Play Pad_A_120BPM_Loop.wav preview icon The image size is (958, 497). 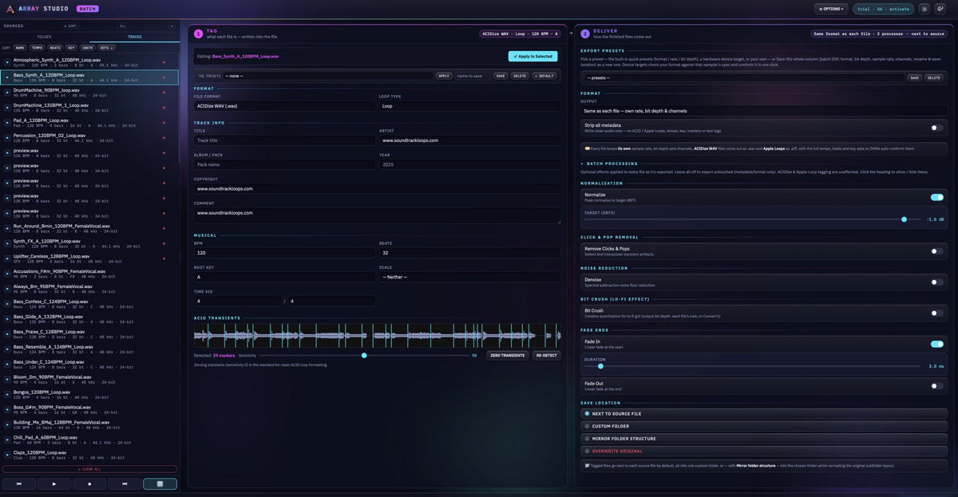(x=7, y=123)
